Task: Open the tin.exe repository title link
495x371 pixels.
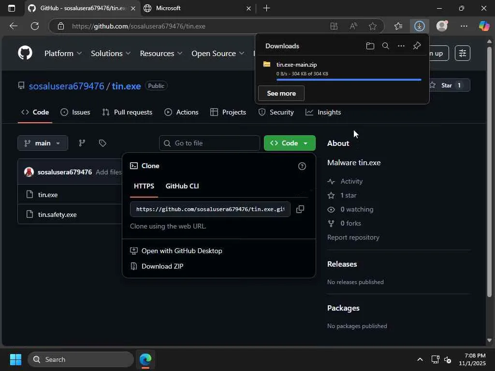Action: [x=126, y=86]
